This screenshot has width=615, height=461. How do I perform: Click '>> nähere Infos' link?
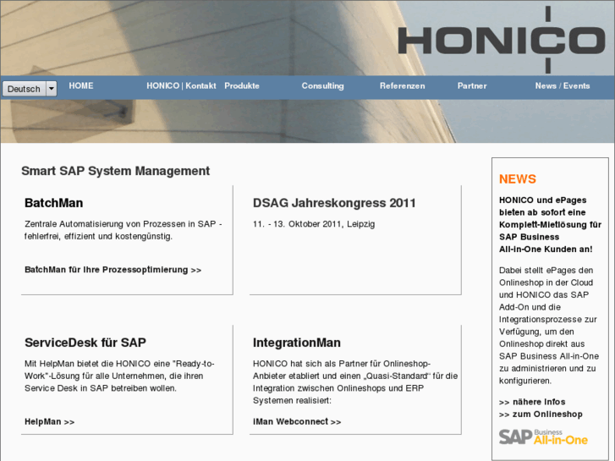[x=532, y=402]
